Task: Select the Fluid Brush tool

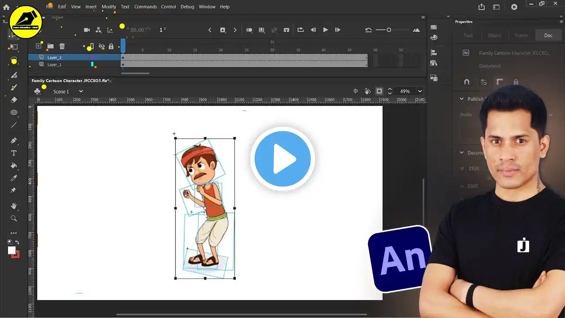Action: coord(14,75)
